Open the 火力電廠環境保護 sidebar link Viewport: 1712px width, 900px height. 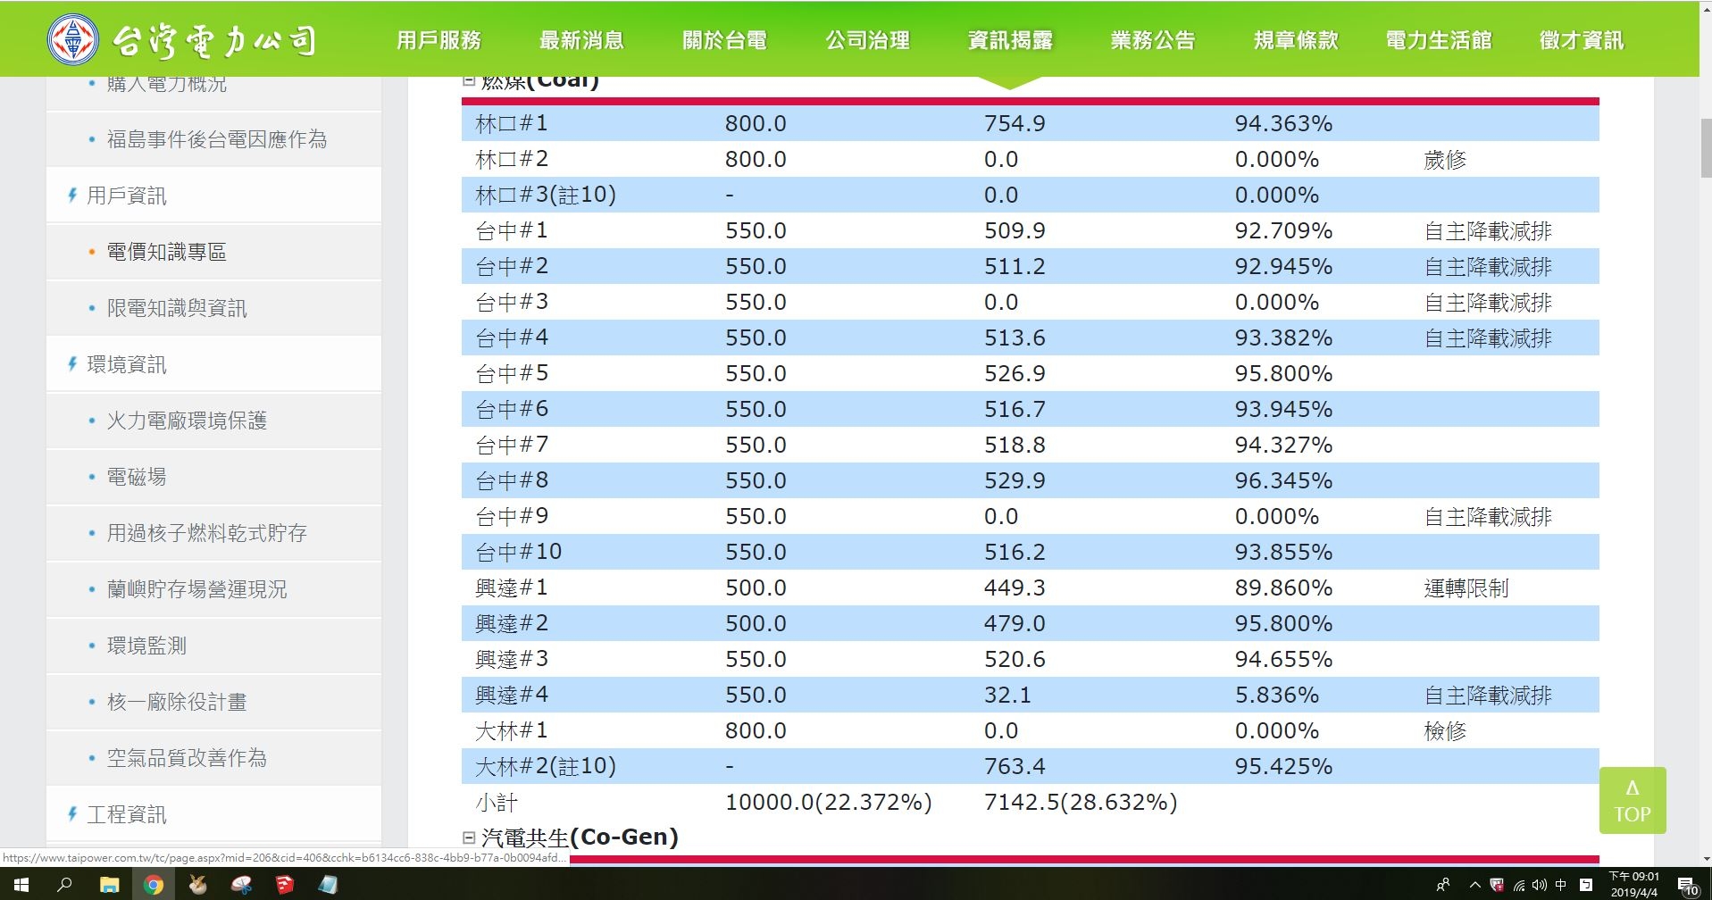point(187,421)
